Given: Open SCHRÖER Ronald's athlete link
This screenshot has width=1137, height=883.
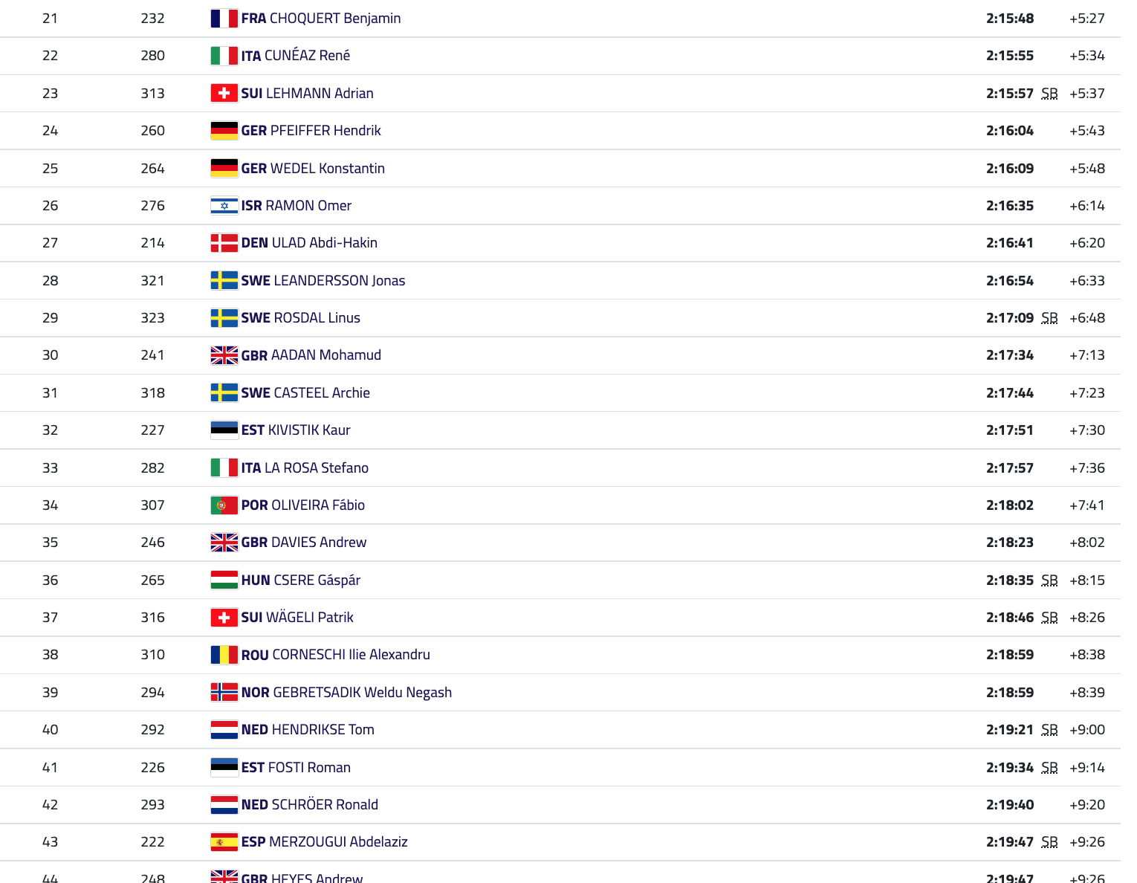Looking at the screenshot, I should [325, 805].
